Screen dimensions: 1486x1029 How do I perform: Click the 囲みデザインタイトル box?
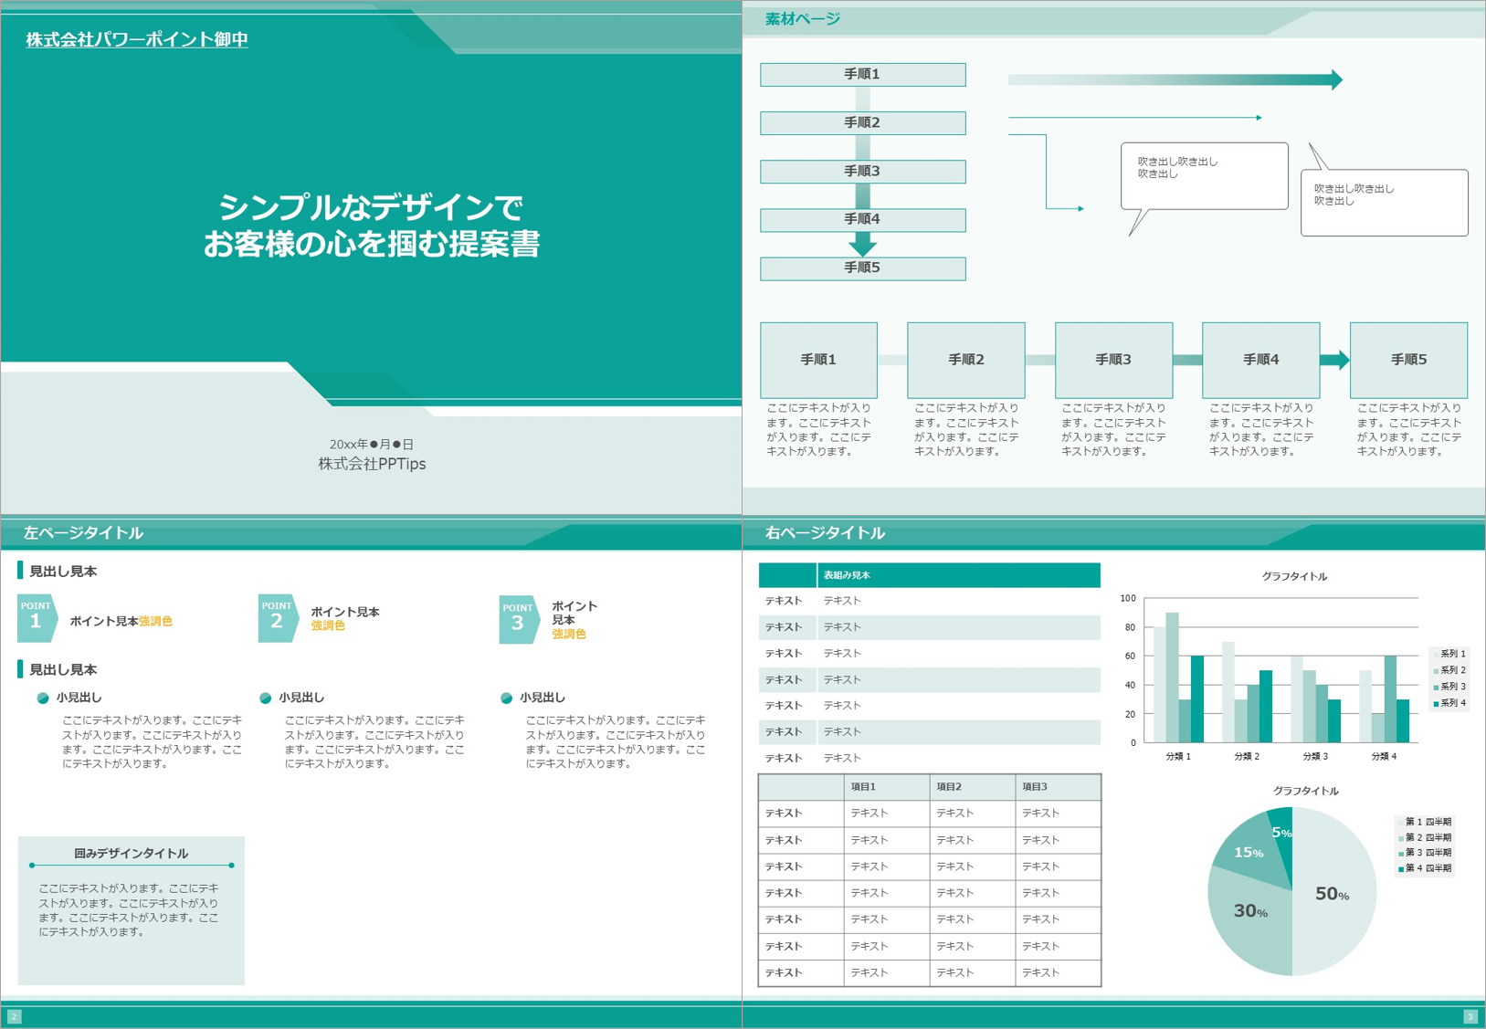(130, 853)
